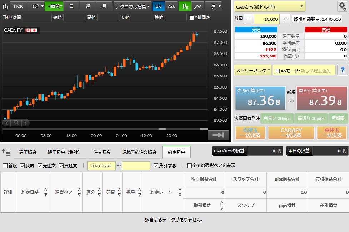
Task: Select 月 monthly timeframe
Action: pos(104,6)
